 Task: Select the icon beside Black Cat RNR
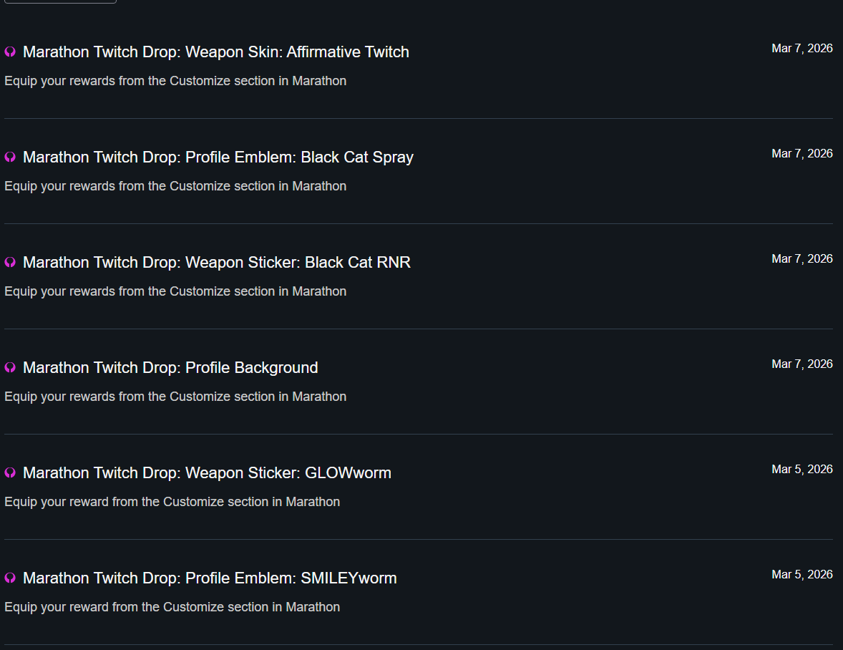point(10,263)
